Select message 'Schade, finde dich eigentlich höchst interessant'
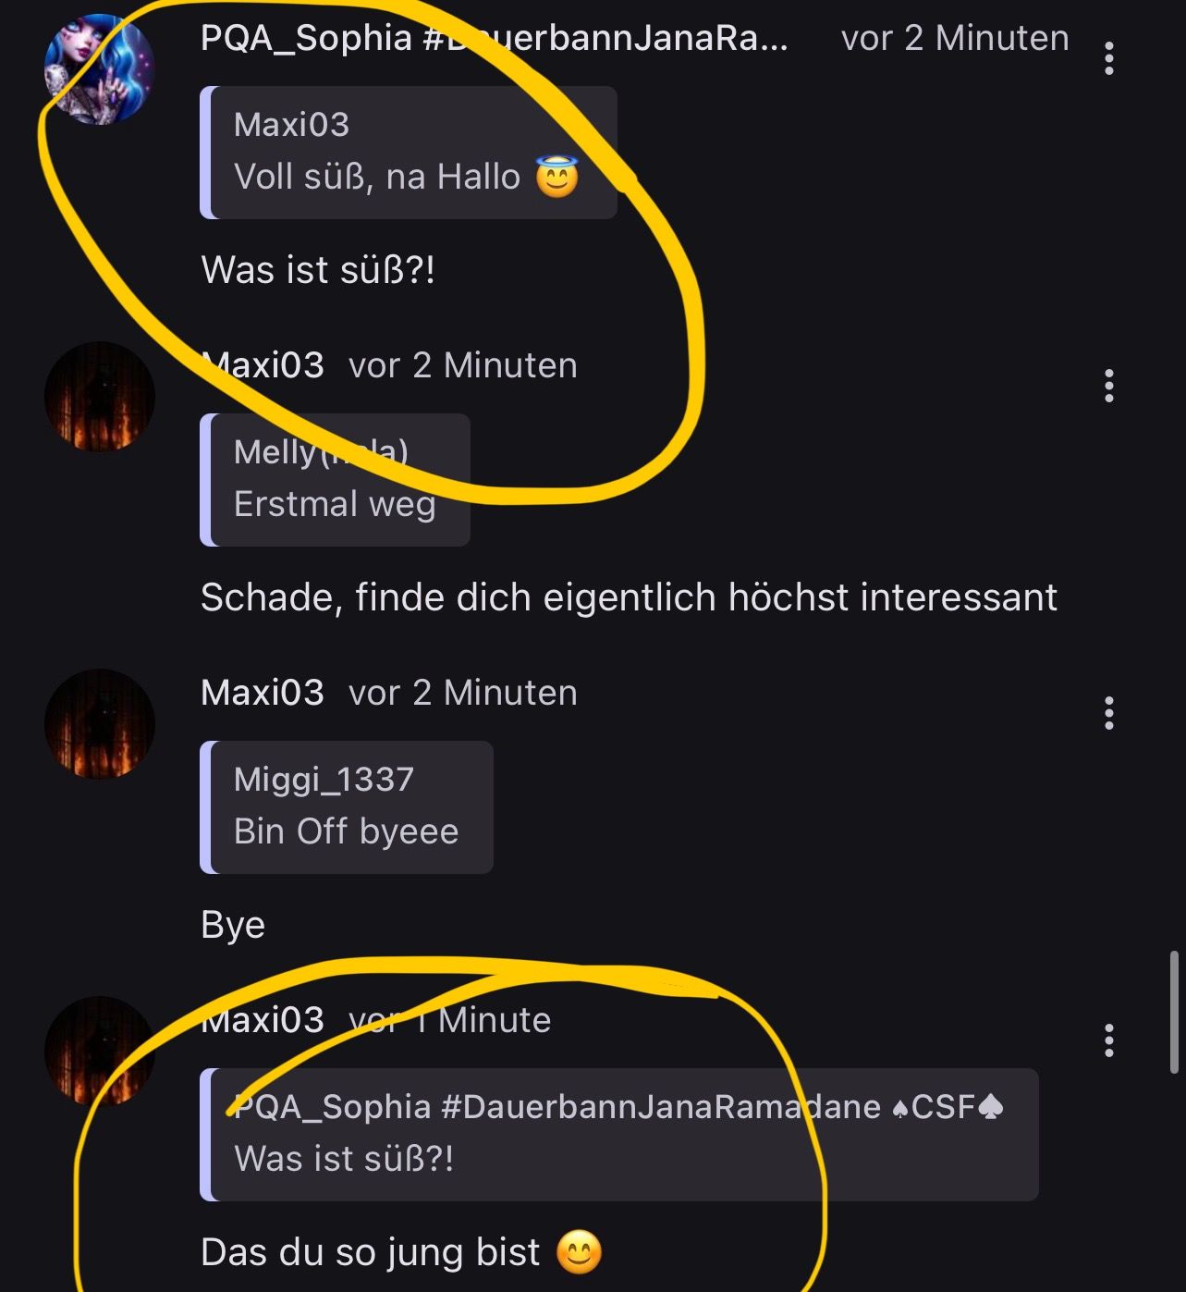Screen dimensions: 1186x1292 (629, 597)
